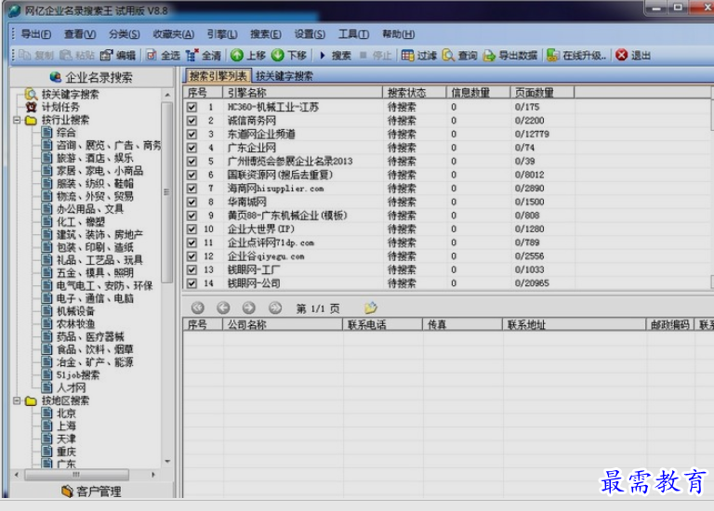
Task: Switch to the 按关键字搜索 tab
Action: 284,76
